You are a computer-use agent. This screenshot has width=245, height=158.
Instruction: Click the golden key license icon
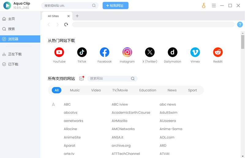tap(204, 6)
